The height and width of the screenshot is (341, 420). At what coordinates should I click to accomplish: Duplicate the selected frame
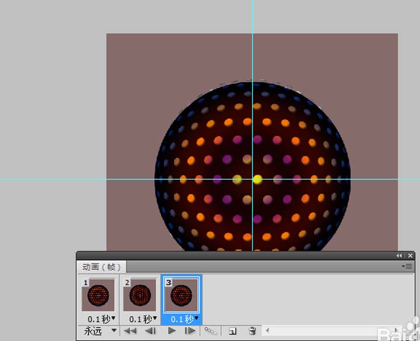click(x=233, y=331)
